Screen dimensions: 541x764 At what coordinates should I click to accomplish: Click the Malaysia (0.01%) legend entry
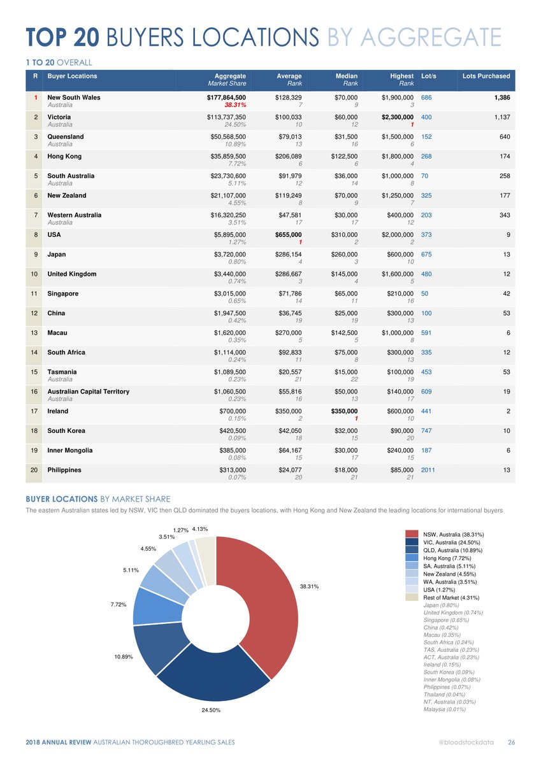pyautogui.click(x=445, y=709)
